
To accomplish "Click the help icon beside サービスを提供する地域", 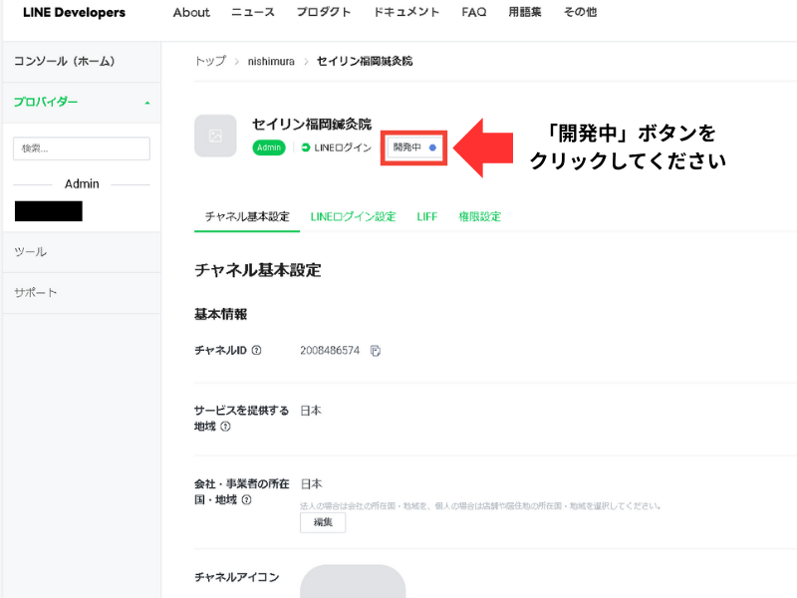I will tap(225, 427).
